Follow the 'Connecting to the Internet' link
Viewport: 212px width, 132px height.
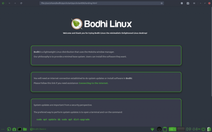coord(93,83)
